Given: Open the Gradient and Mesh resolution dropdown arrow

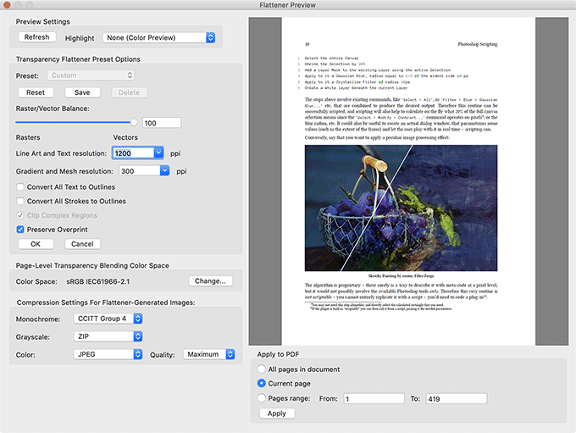Looking at the screenshot, I should click(164, 171).
